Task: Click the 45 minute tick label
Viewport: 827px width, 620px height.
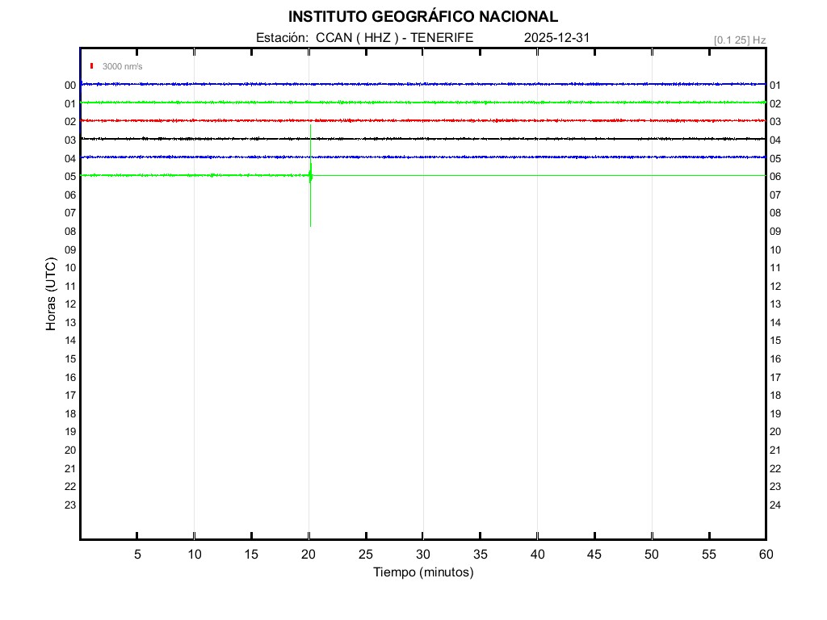Action: pyautogui.click(x=594, y=555)
